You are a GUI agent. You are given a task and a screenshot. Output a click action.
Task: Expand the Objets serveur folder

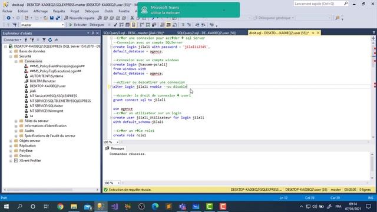pos(11,141)
